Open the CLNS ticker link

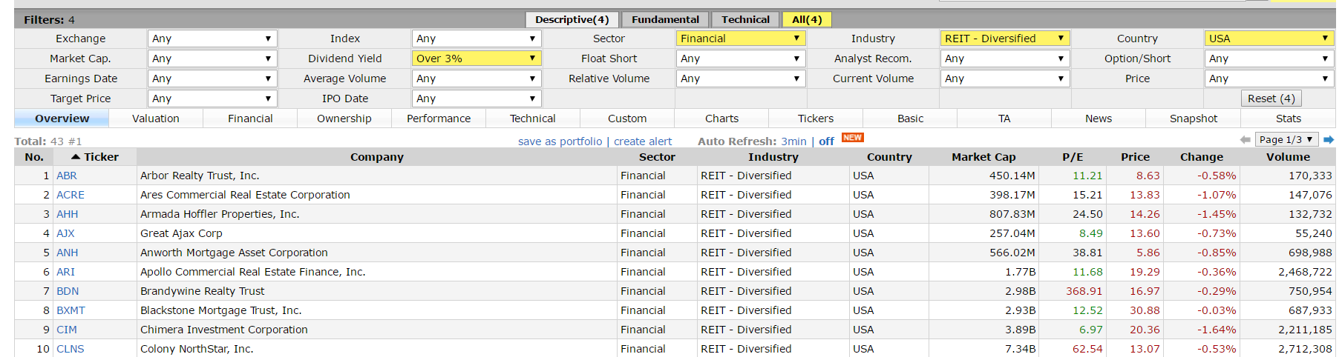[x=71, y=349]
